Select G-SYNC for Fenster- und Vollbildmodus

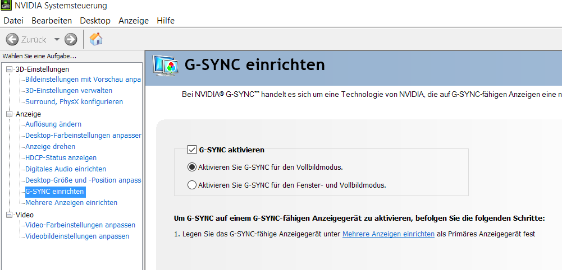click(192, 185)
